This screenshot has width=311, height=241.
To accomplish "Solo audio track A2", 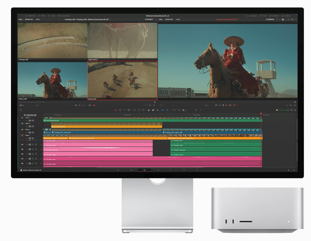I will point(33,145).
